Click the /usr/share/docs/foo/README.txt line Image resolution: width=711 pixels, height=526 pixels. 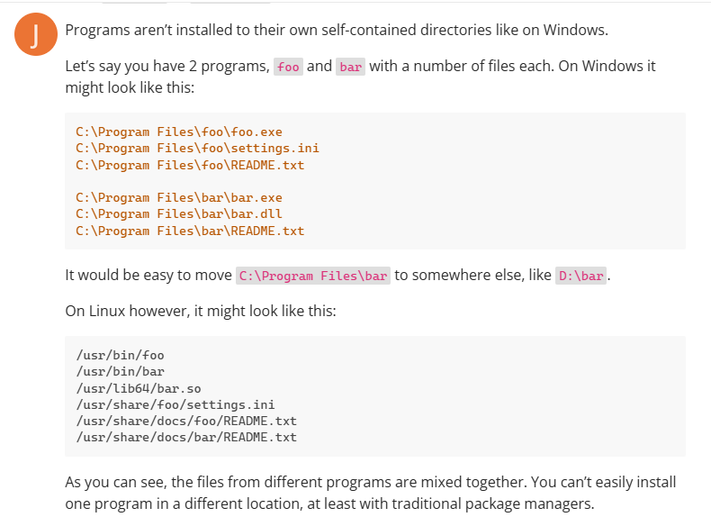[x=186, y=421]
